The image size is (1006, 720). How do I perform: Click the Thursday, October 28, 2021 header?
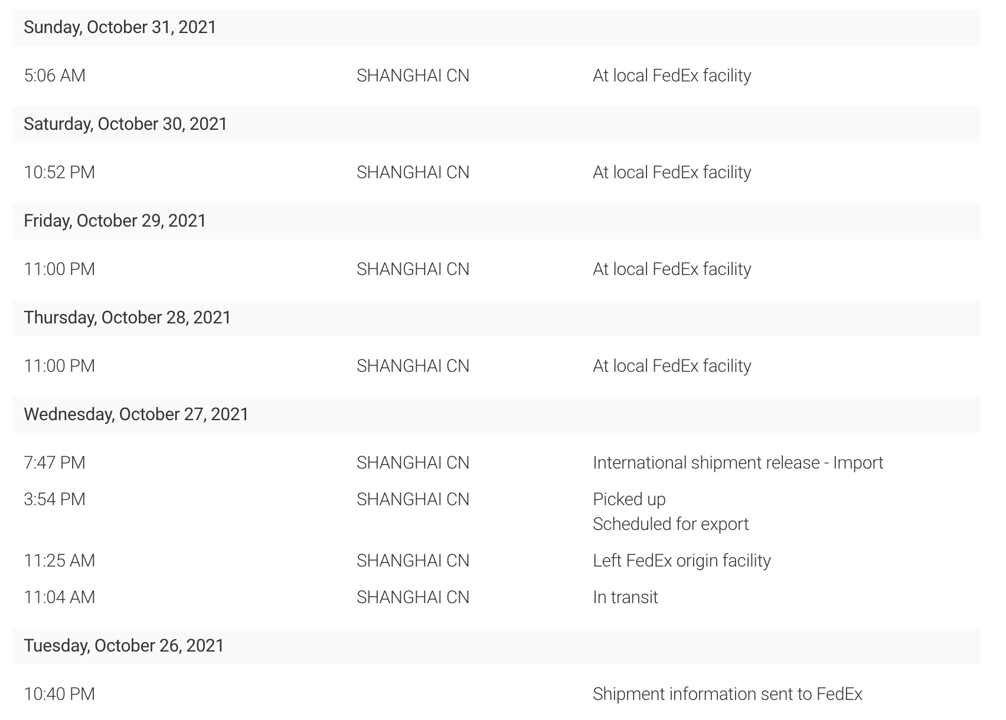click(x=127, y=318)
